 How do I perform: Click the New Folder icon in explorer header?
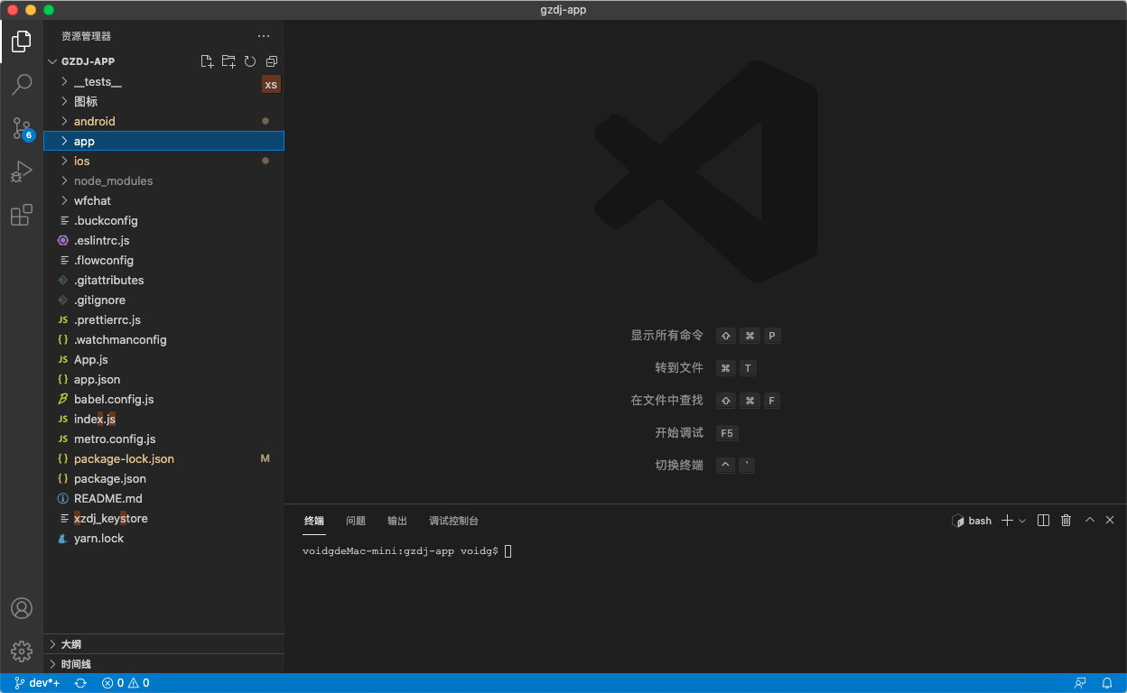pos(228,61)
